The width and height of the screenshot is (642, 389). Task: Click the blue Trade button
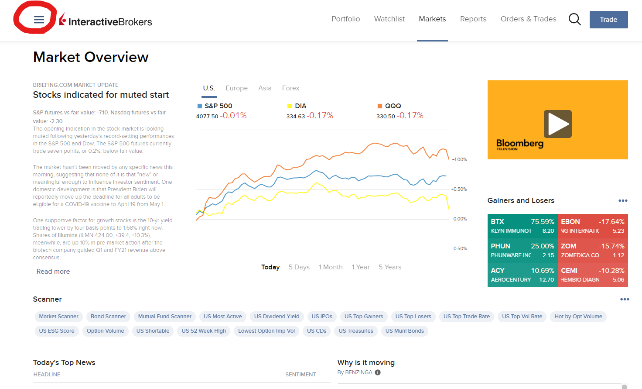(609, 20)
